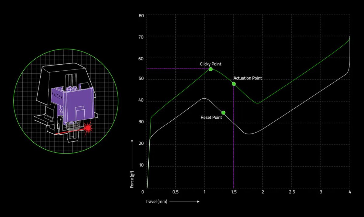Click the green Reset Point marker dot
This screenshot has height=217, width=364.
pyautogui.click(x=223, y=113)
